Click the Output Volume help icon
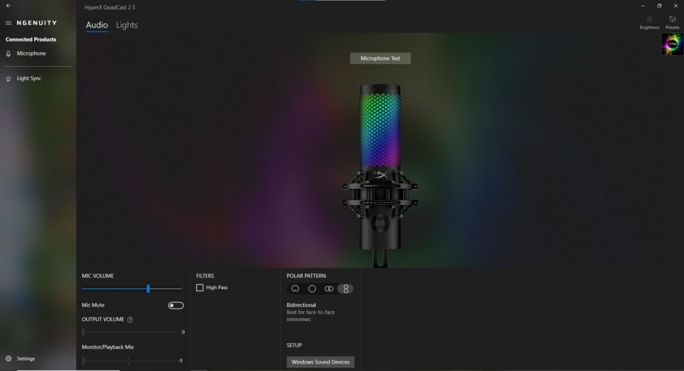 click(x=130, y=320)
